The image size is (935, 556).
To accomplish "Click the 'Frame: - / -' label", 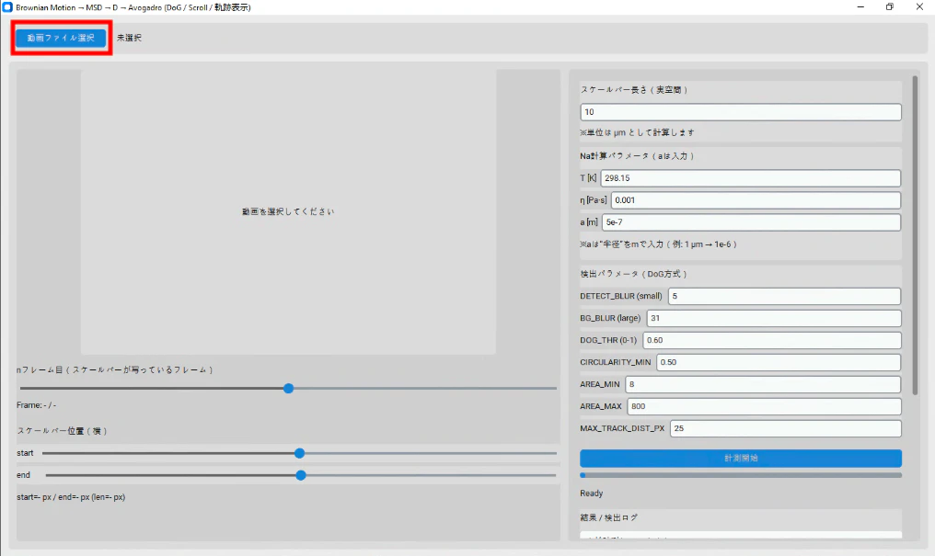I will coord(37,404).
